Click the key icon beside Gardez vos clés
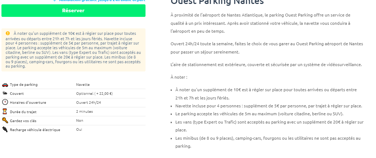Image resolution: width=376 pixels, height=158 pixels. click(5, 120)
